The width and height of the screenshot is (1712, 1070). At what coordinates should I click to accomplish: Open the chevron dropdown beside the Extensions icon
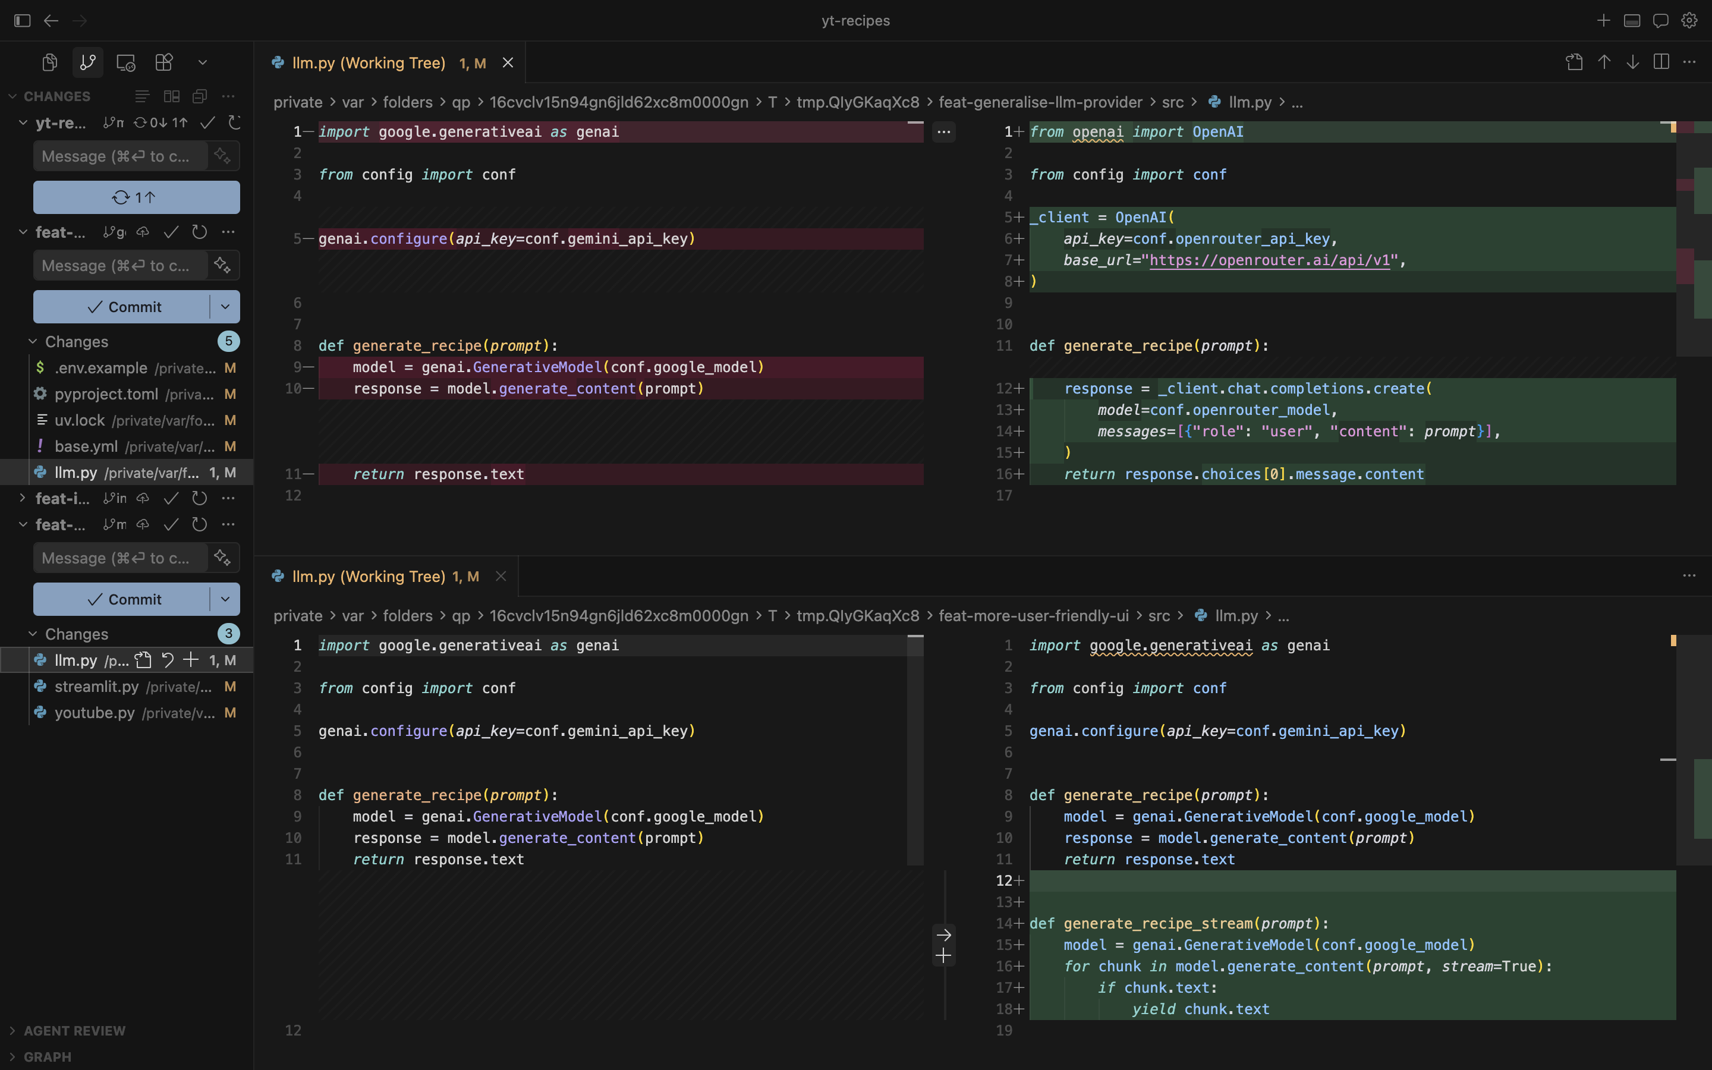tap(202, 62)
